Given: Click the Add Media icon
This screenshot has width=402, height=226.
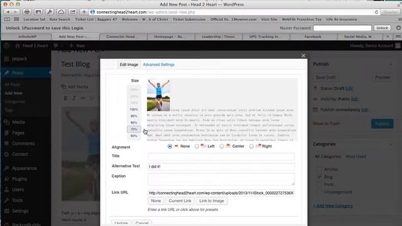Looking at the screenshot, I should click(x=63, y=87).
